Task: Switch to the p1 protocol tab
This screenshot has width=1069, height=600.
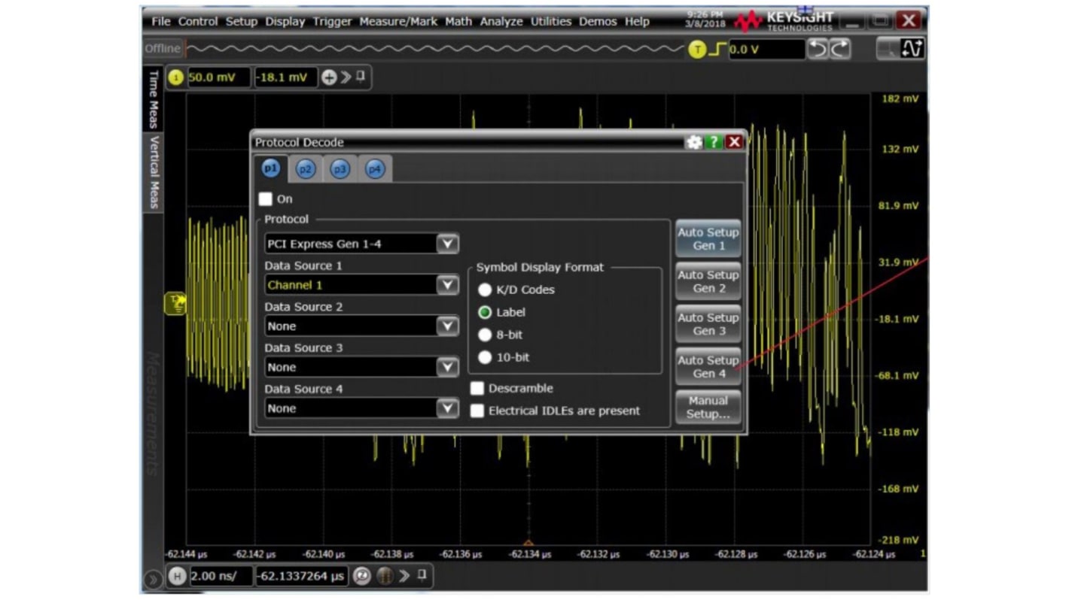Action: tap(271, 168)
